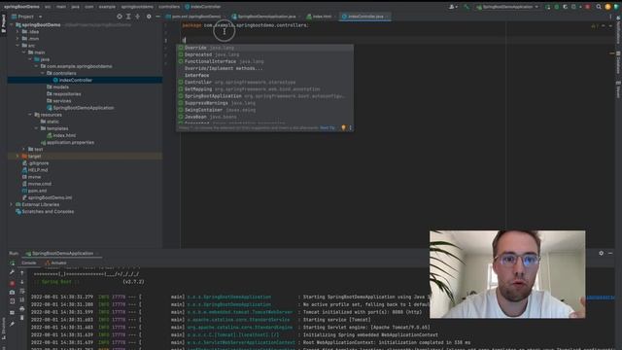Open completion popup more options
Image resolution: width=622 pixels, height=350 pixels.
(x=350, y=127)
